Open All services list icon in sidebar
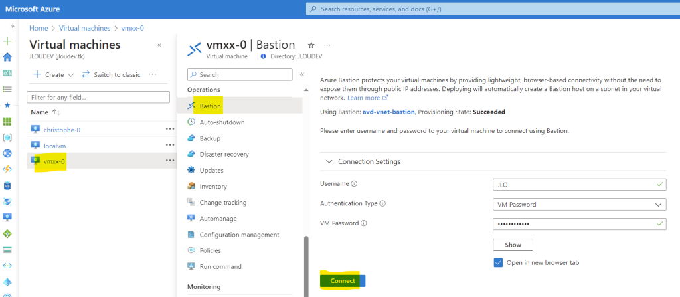Viewport: 680px width, 297px height. click(7, 90)
